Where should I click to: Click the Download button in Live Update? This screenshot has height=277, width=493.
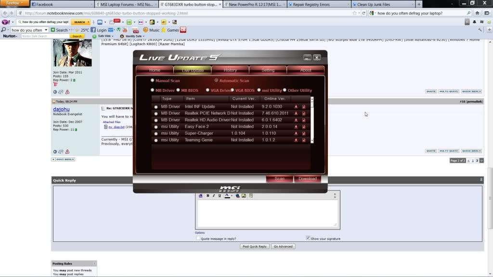pos(308,179)
